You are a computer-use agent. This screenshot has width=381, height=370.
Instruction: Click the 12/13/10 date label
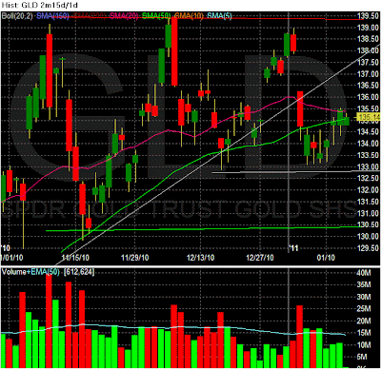pyautogui.click(x=200, y=257)
